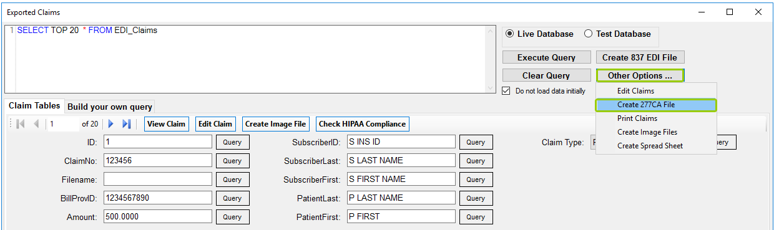The image size is (774, 230).
Task: Click Query button next to PatientFirst
Action: click(x=476, y=217)
